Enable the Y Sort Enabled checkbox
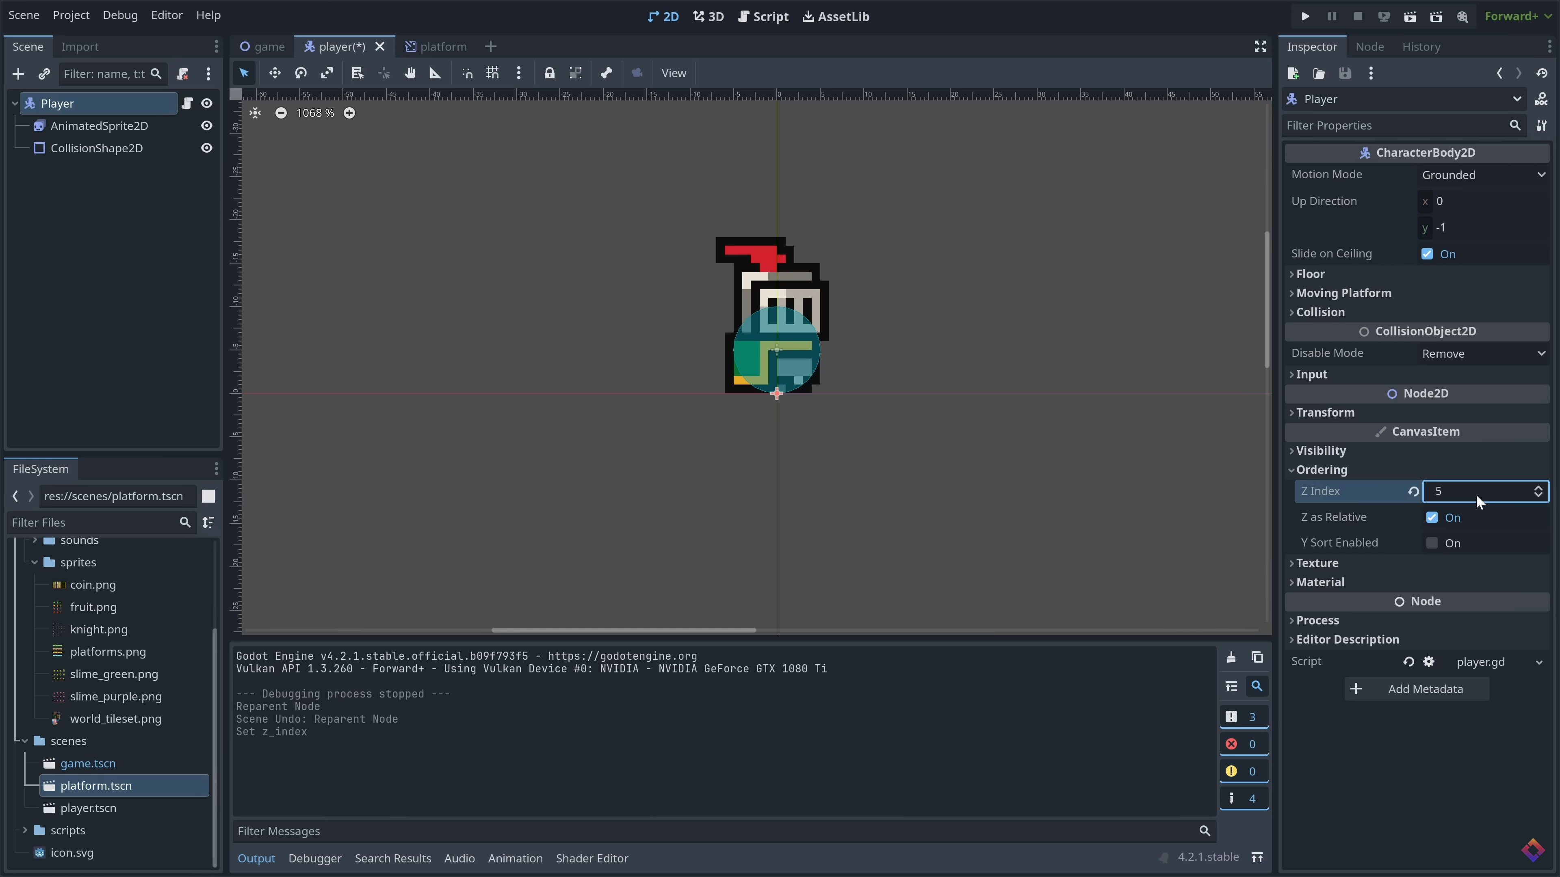 [1432, 543]
